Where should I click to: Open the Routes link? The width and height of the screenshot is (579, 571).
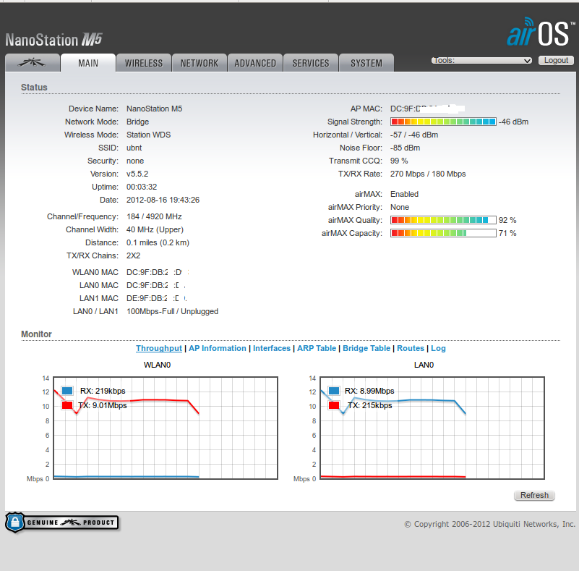click(411, 348)
